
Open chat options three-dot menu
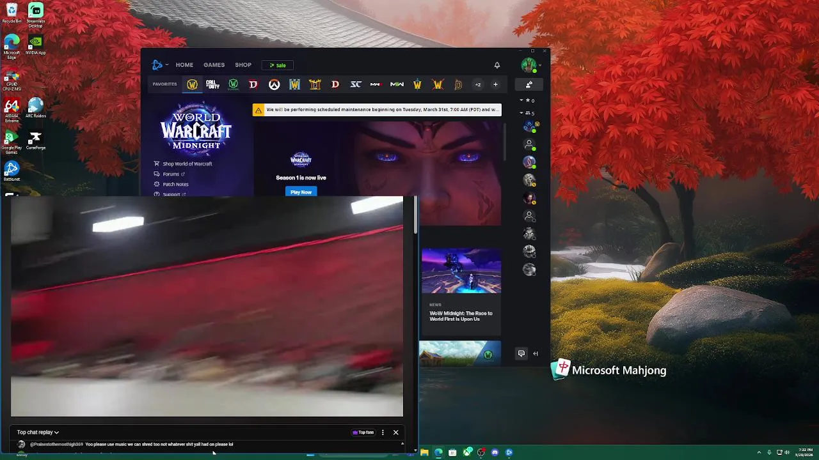pos(383,433)
